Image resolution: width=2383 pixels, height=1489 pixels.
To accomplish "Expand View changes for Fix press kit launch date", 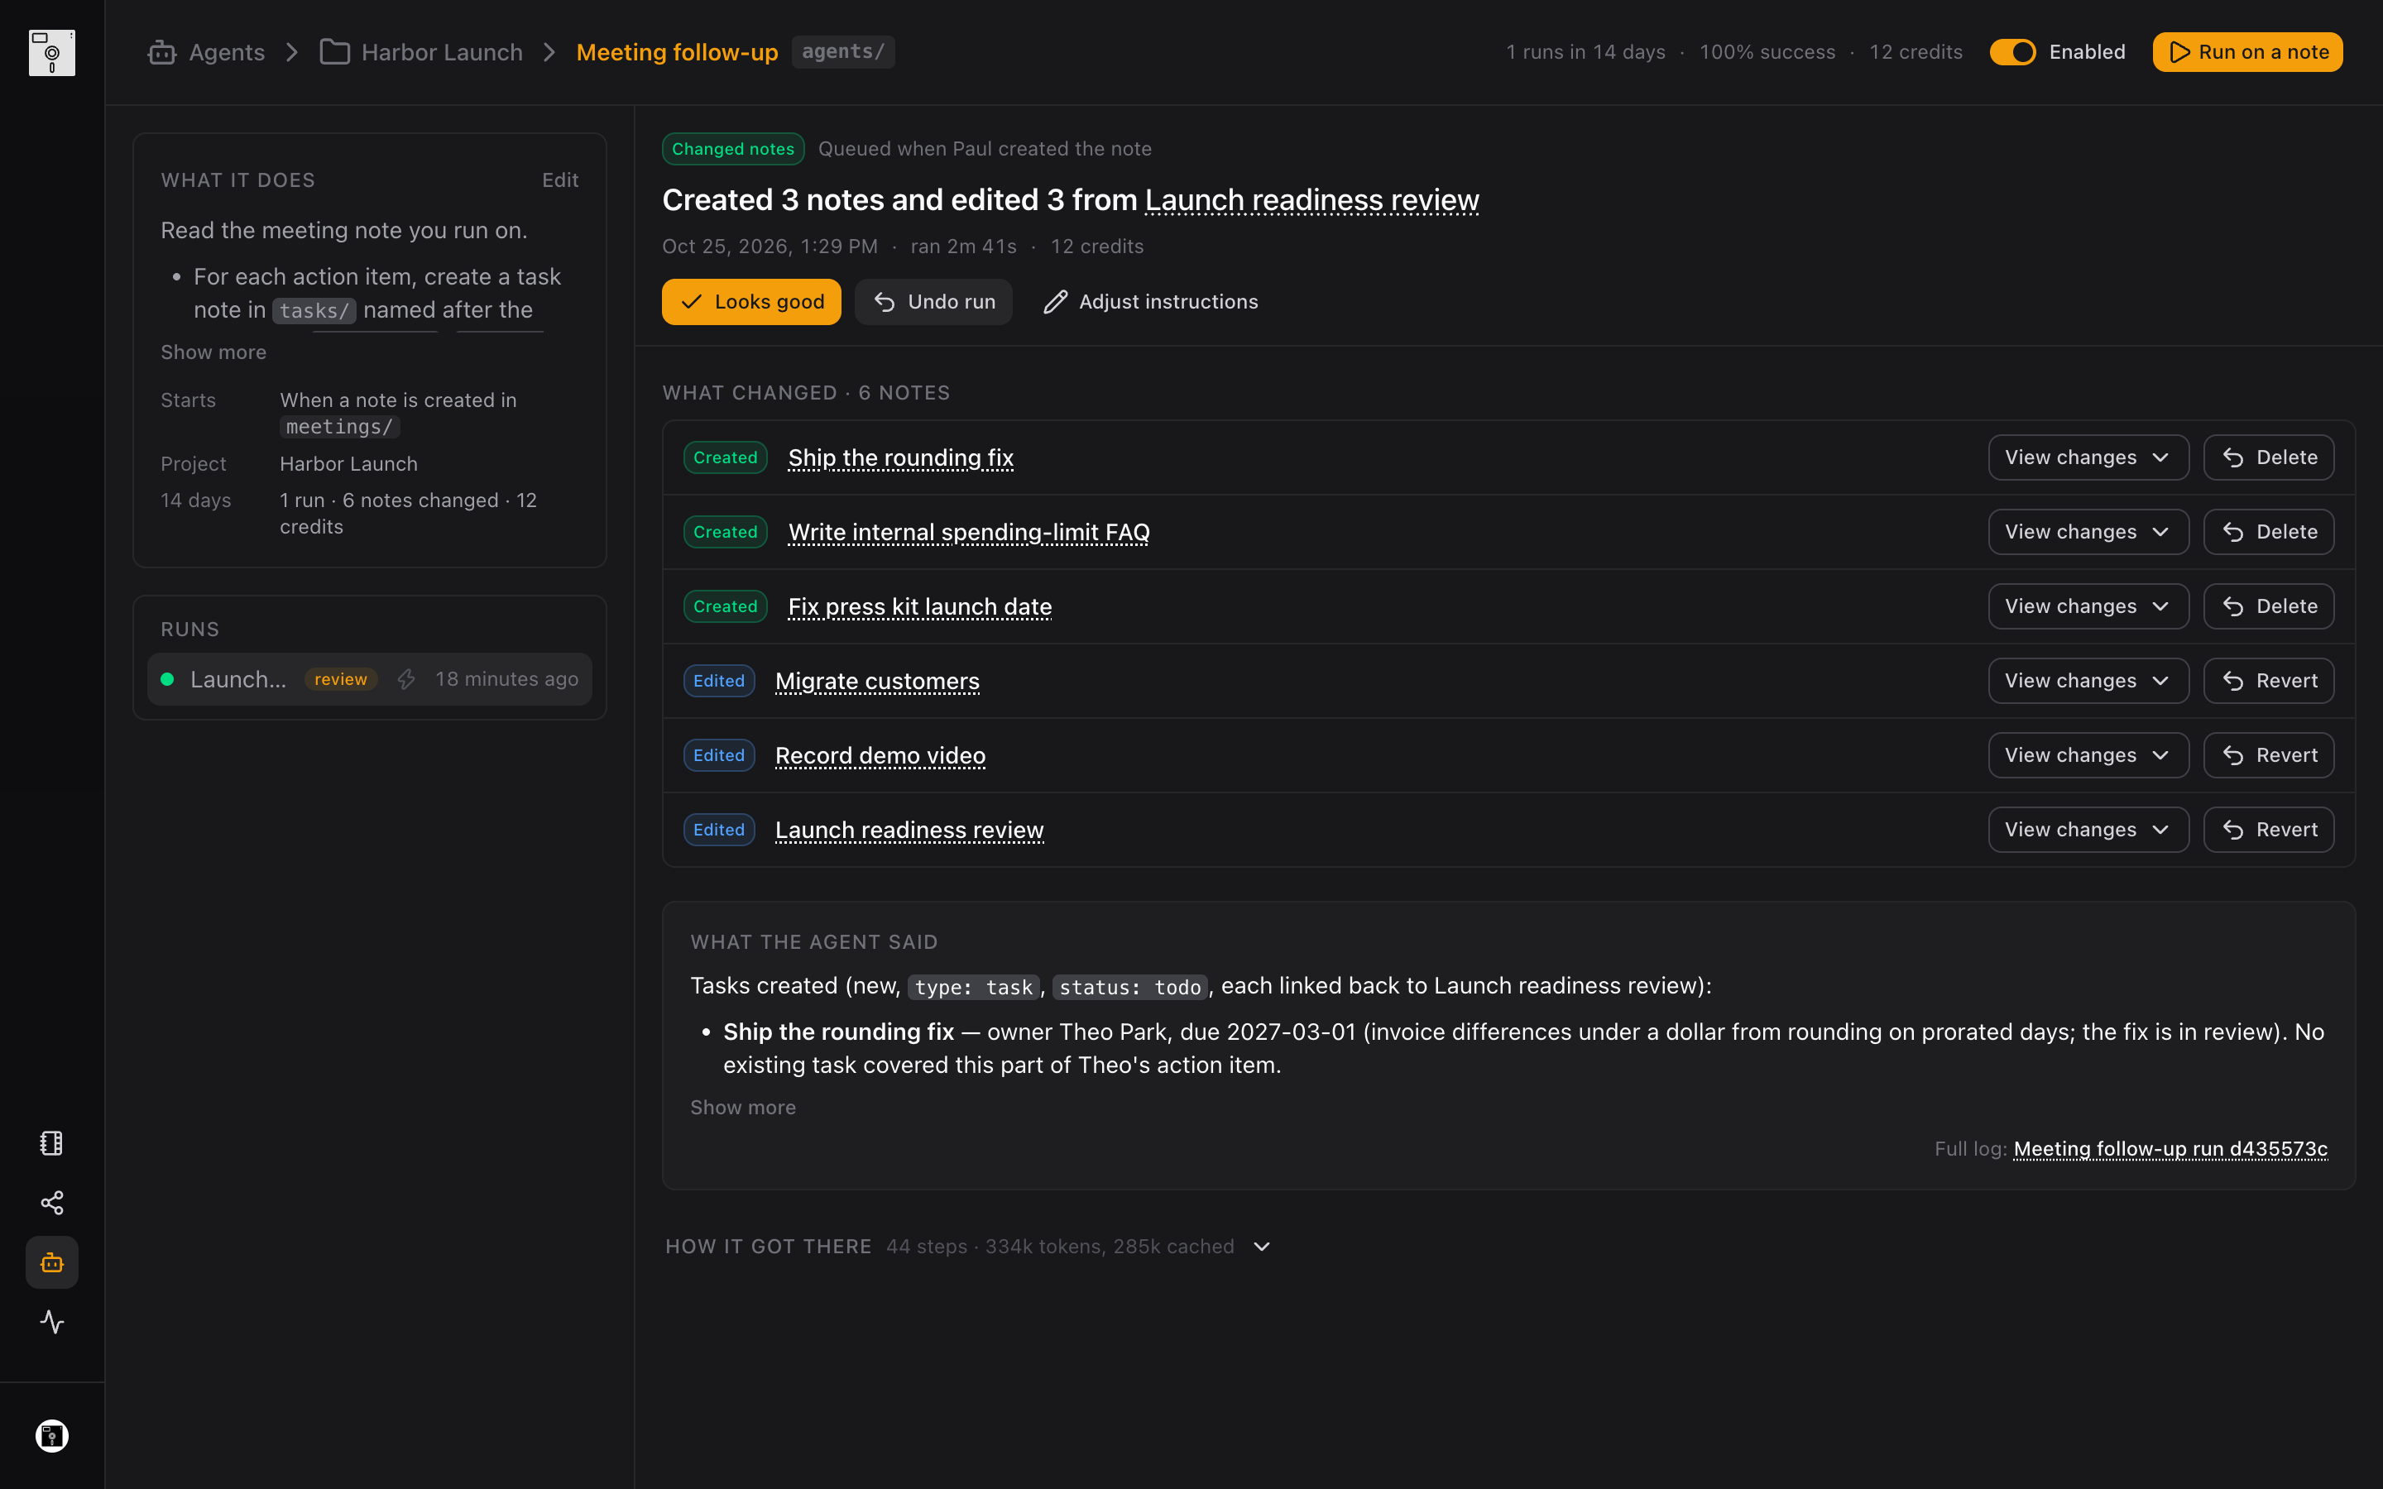I will (x=2088, y=606).
